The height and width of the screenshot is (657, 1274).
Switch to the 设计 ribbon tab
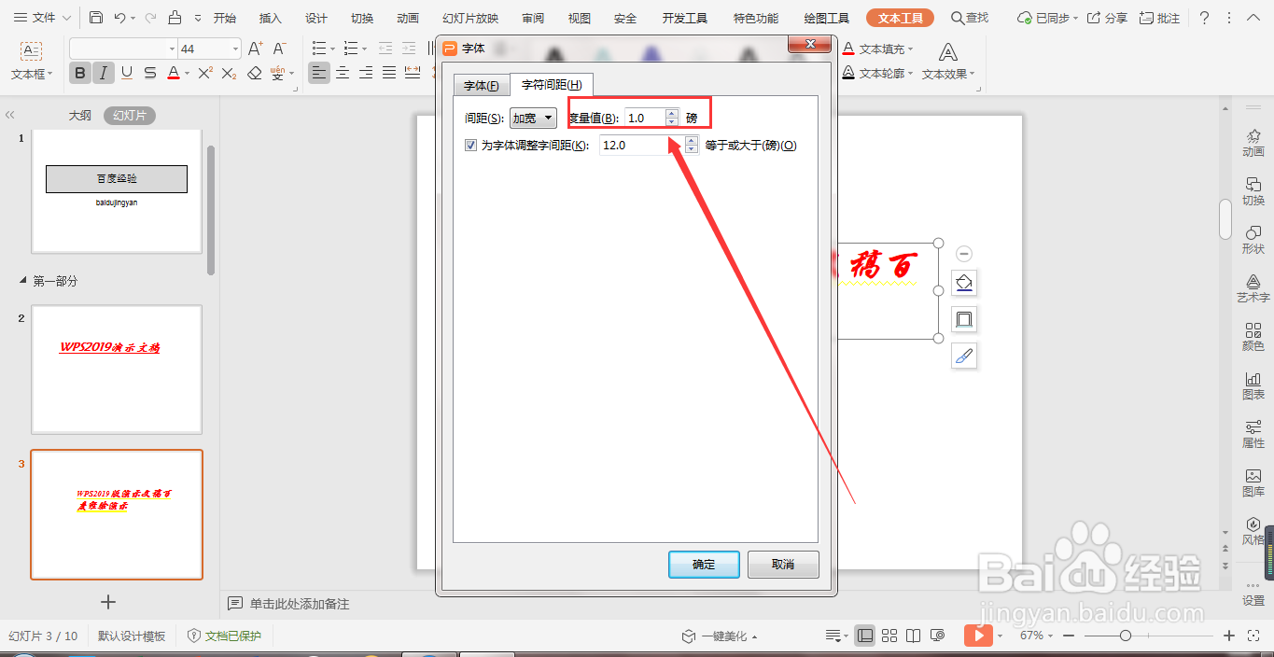pos(316,18)
